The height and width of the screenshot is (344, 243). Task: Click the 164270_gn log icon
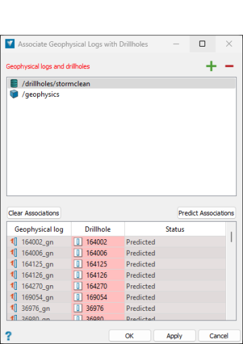tap(14, 286)
